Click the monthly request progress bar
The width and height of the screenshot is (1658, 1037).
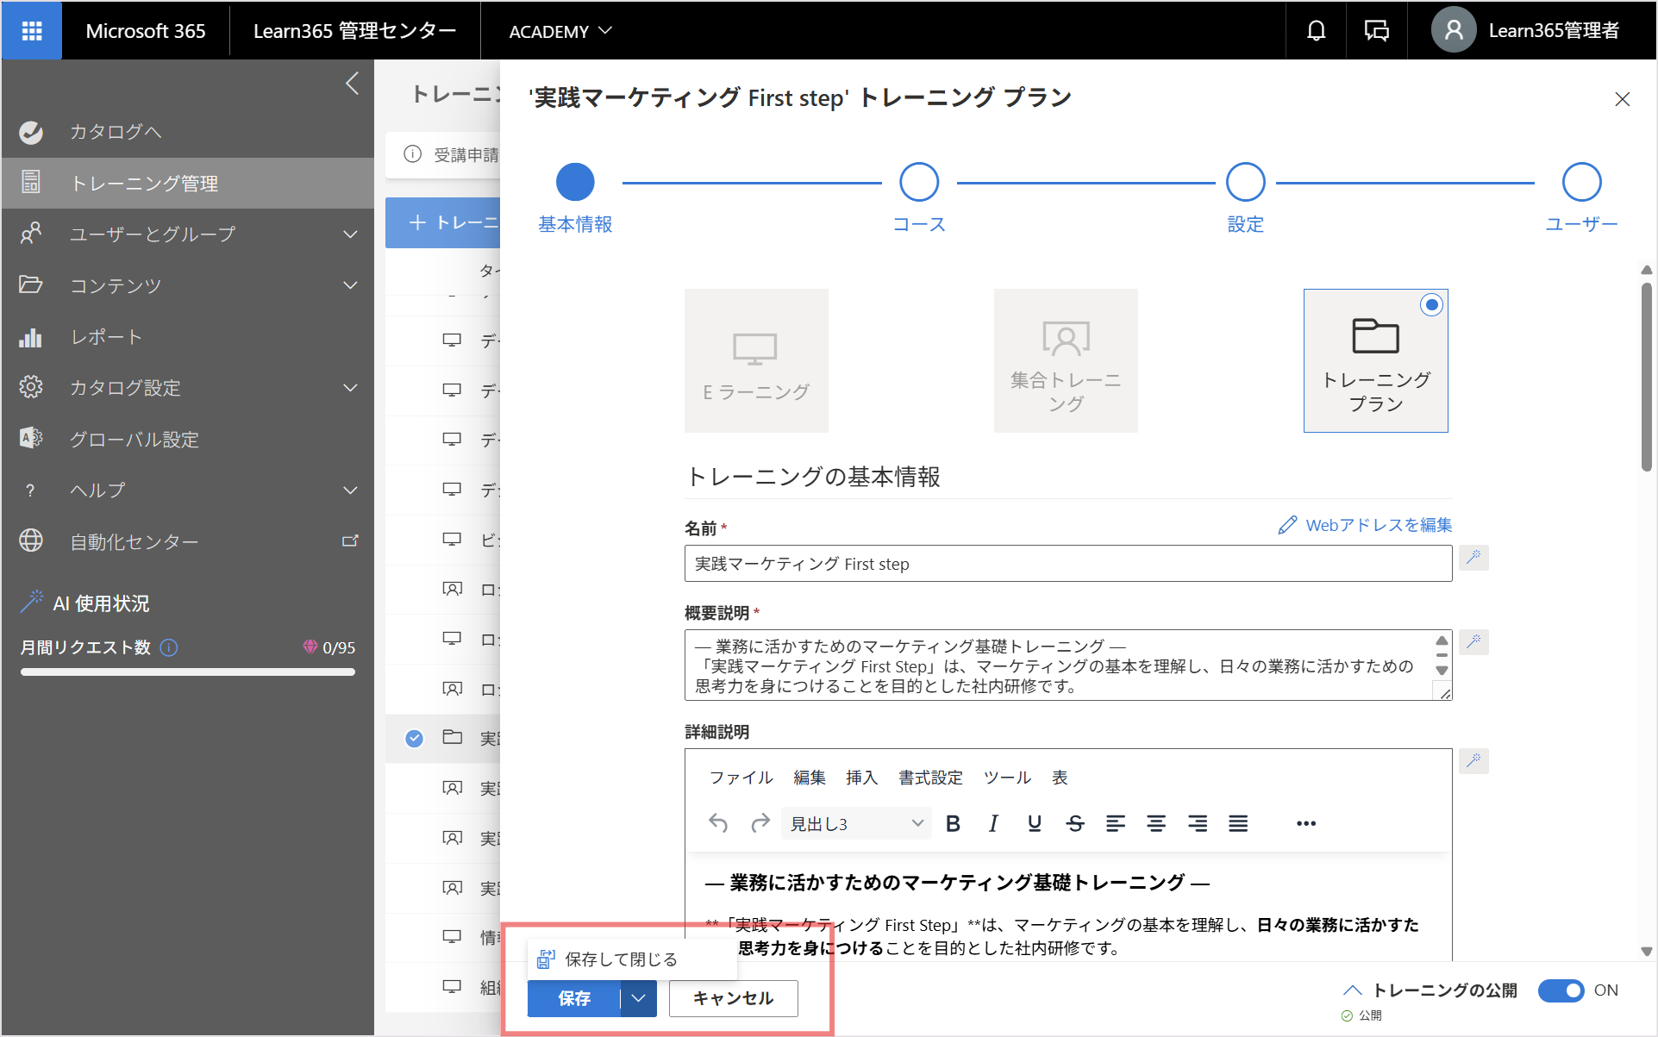(188, 672)
